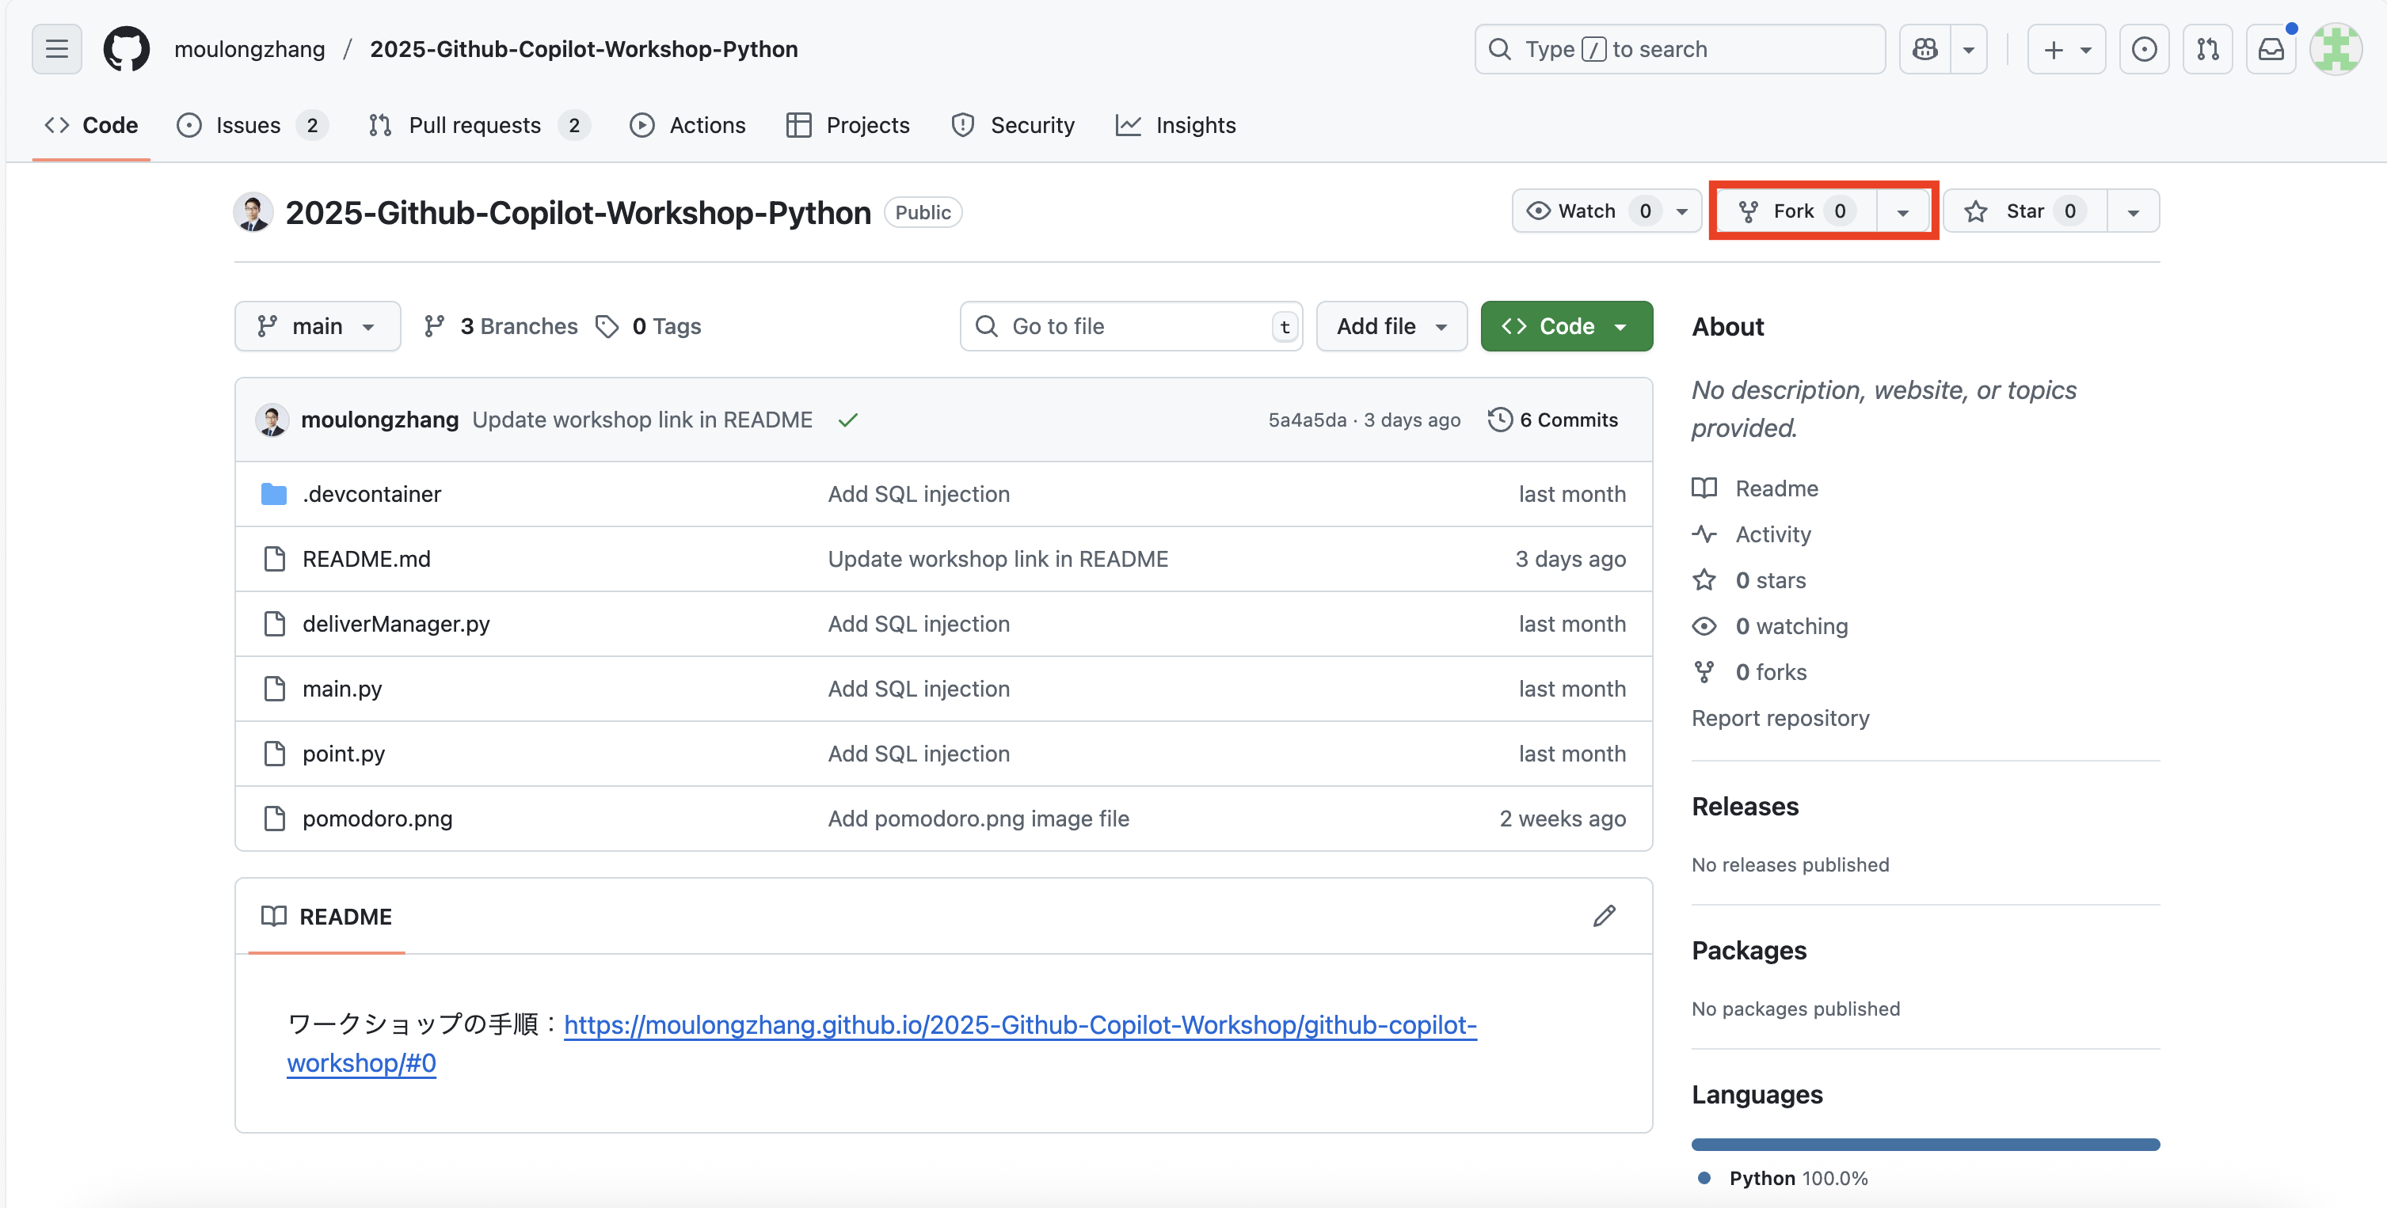View the 0 watching link

tap(1770, 626)
